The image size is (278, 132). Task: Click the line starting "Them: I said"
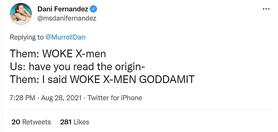point(102,79)
